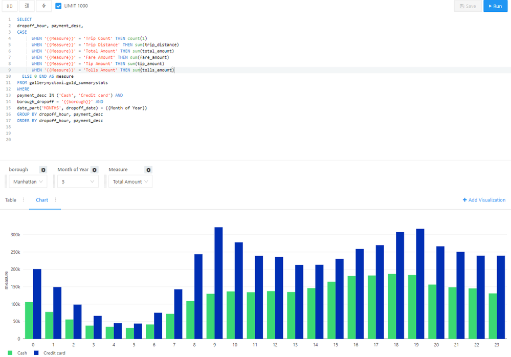Viewport: 511px width, 357px height.
Task: Click the format query indent icon
Action: pyautogui.click(x=27, y=6)
